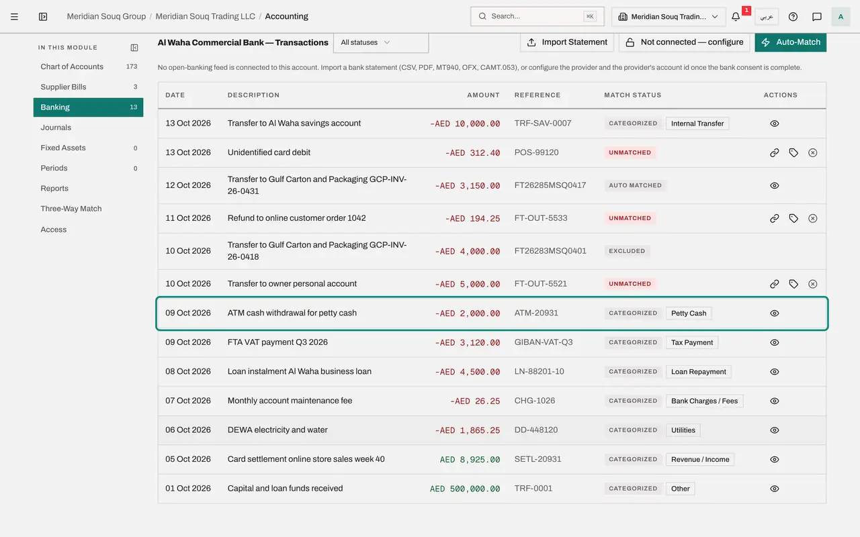
Task: View DEWA electricity and water details
Action: tap(775, 430)
